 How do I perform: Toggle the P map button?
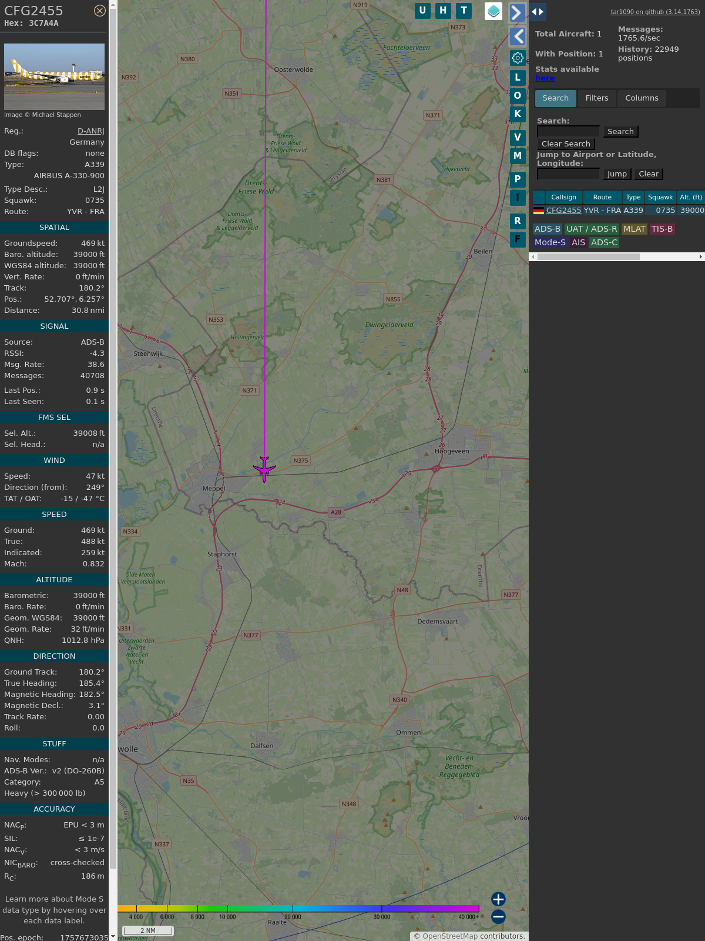click(x=518, y=179)
